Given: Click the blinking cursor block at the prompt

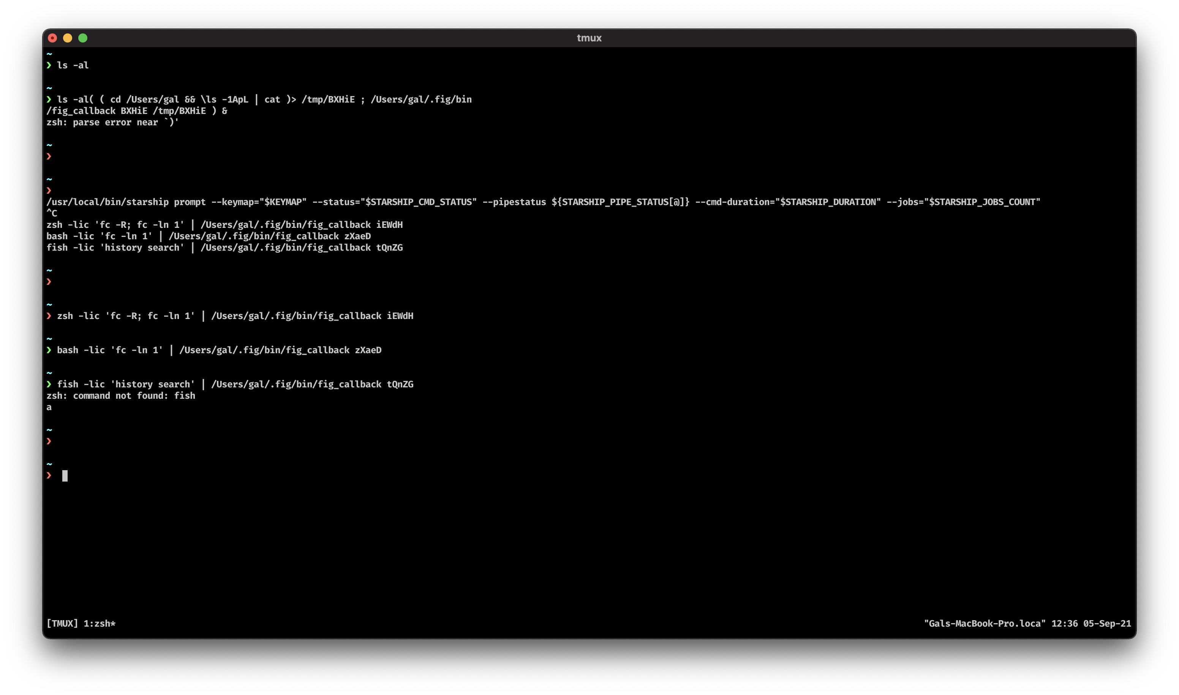Looking at the screenshot, I should click(64, 476).
